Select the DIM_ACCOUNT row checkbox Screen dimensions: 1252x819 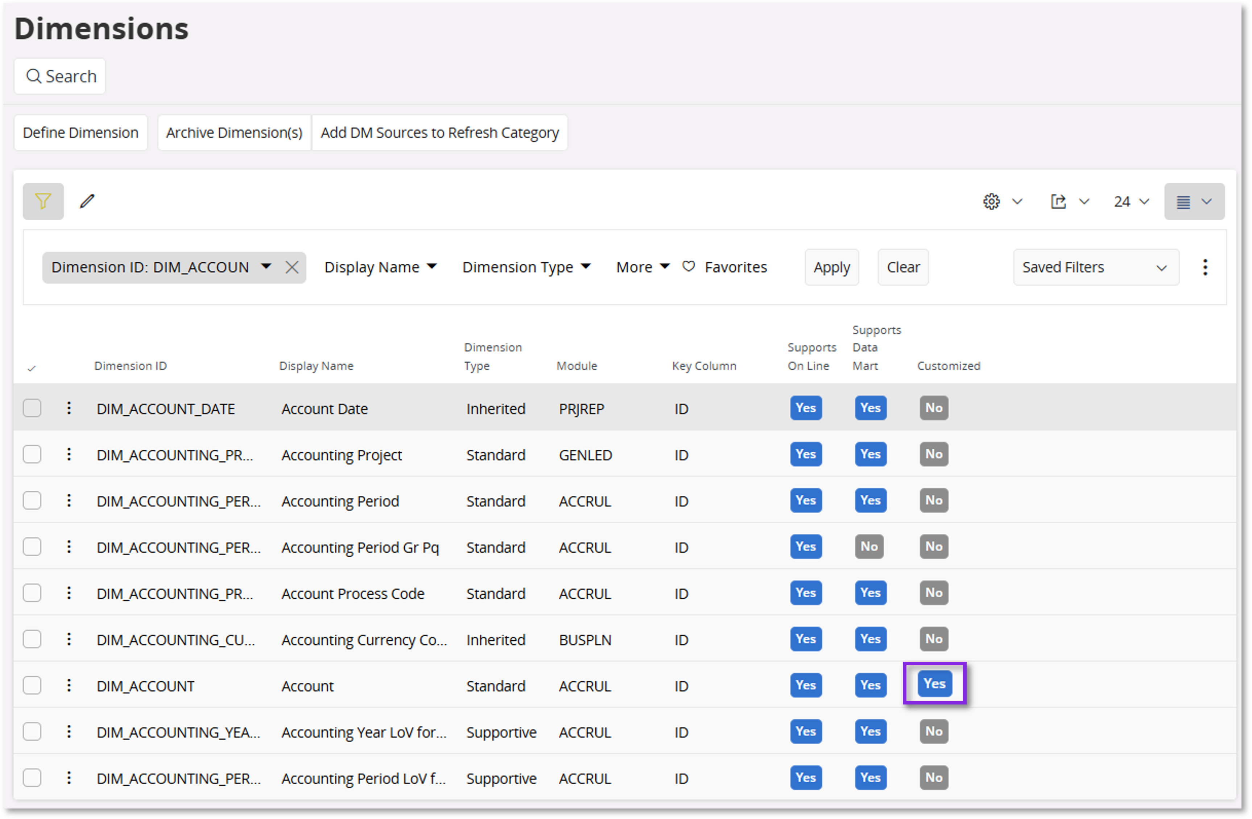coord(32,686)
